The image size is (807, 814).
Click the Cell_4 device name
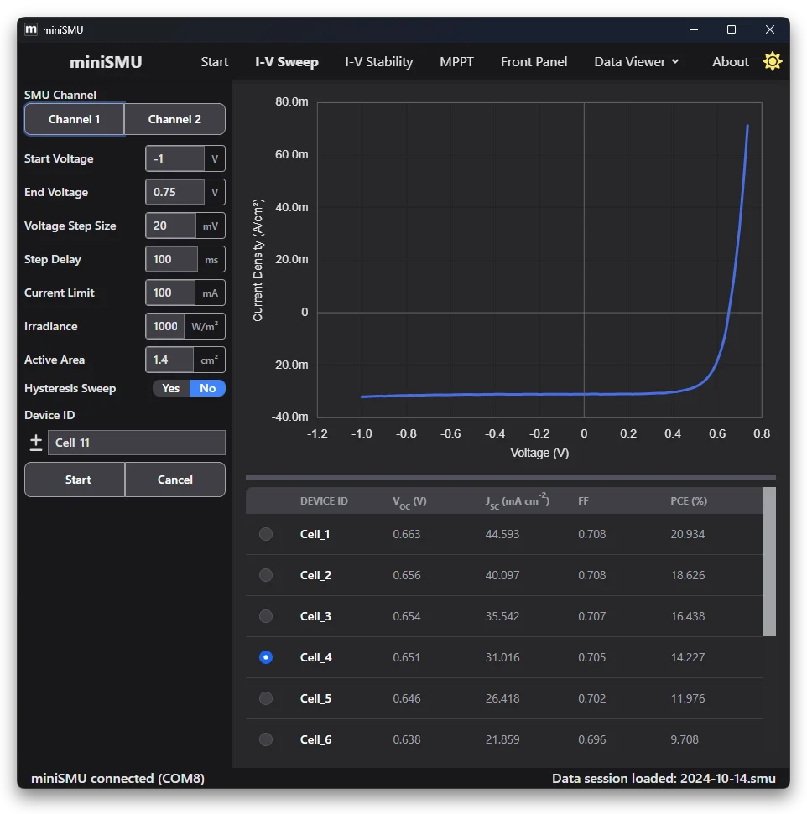316,657
